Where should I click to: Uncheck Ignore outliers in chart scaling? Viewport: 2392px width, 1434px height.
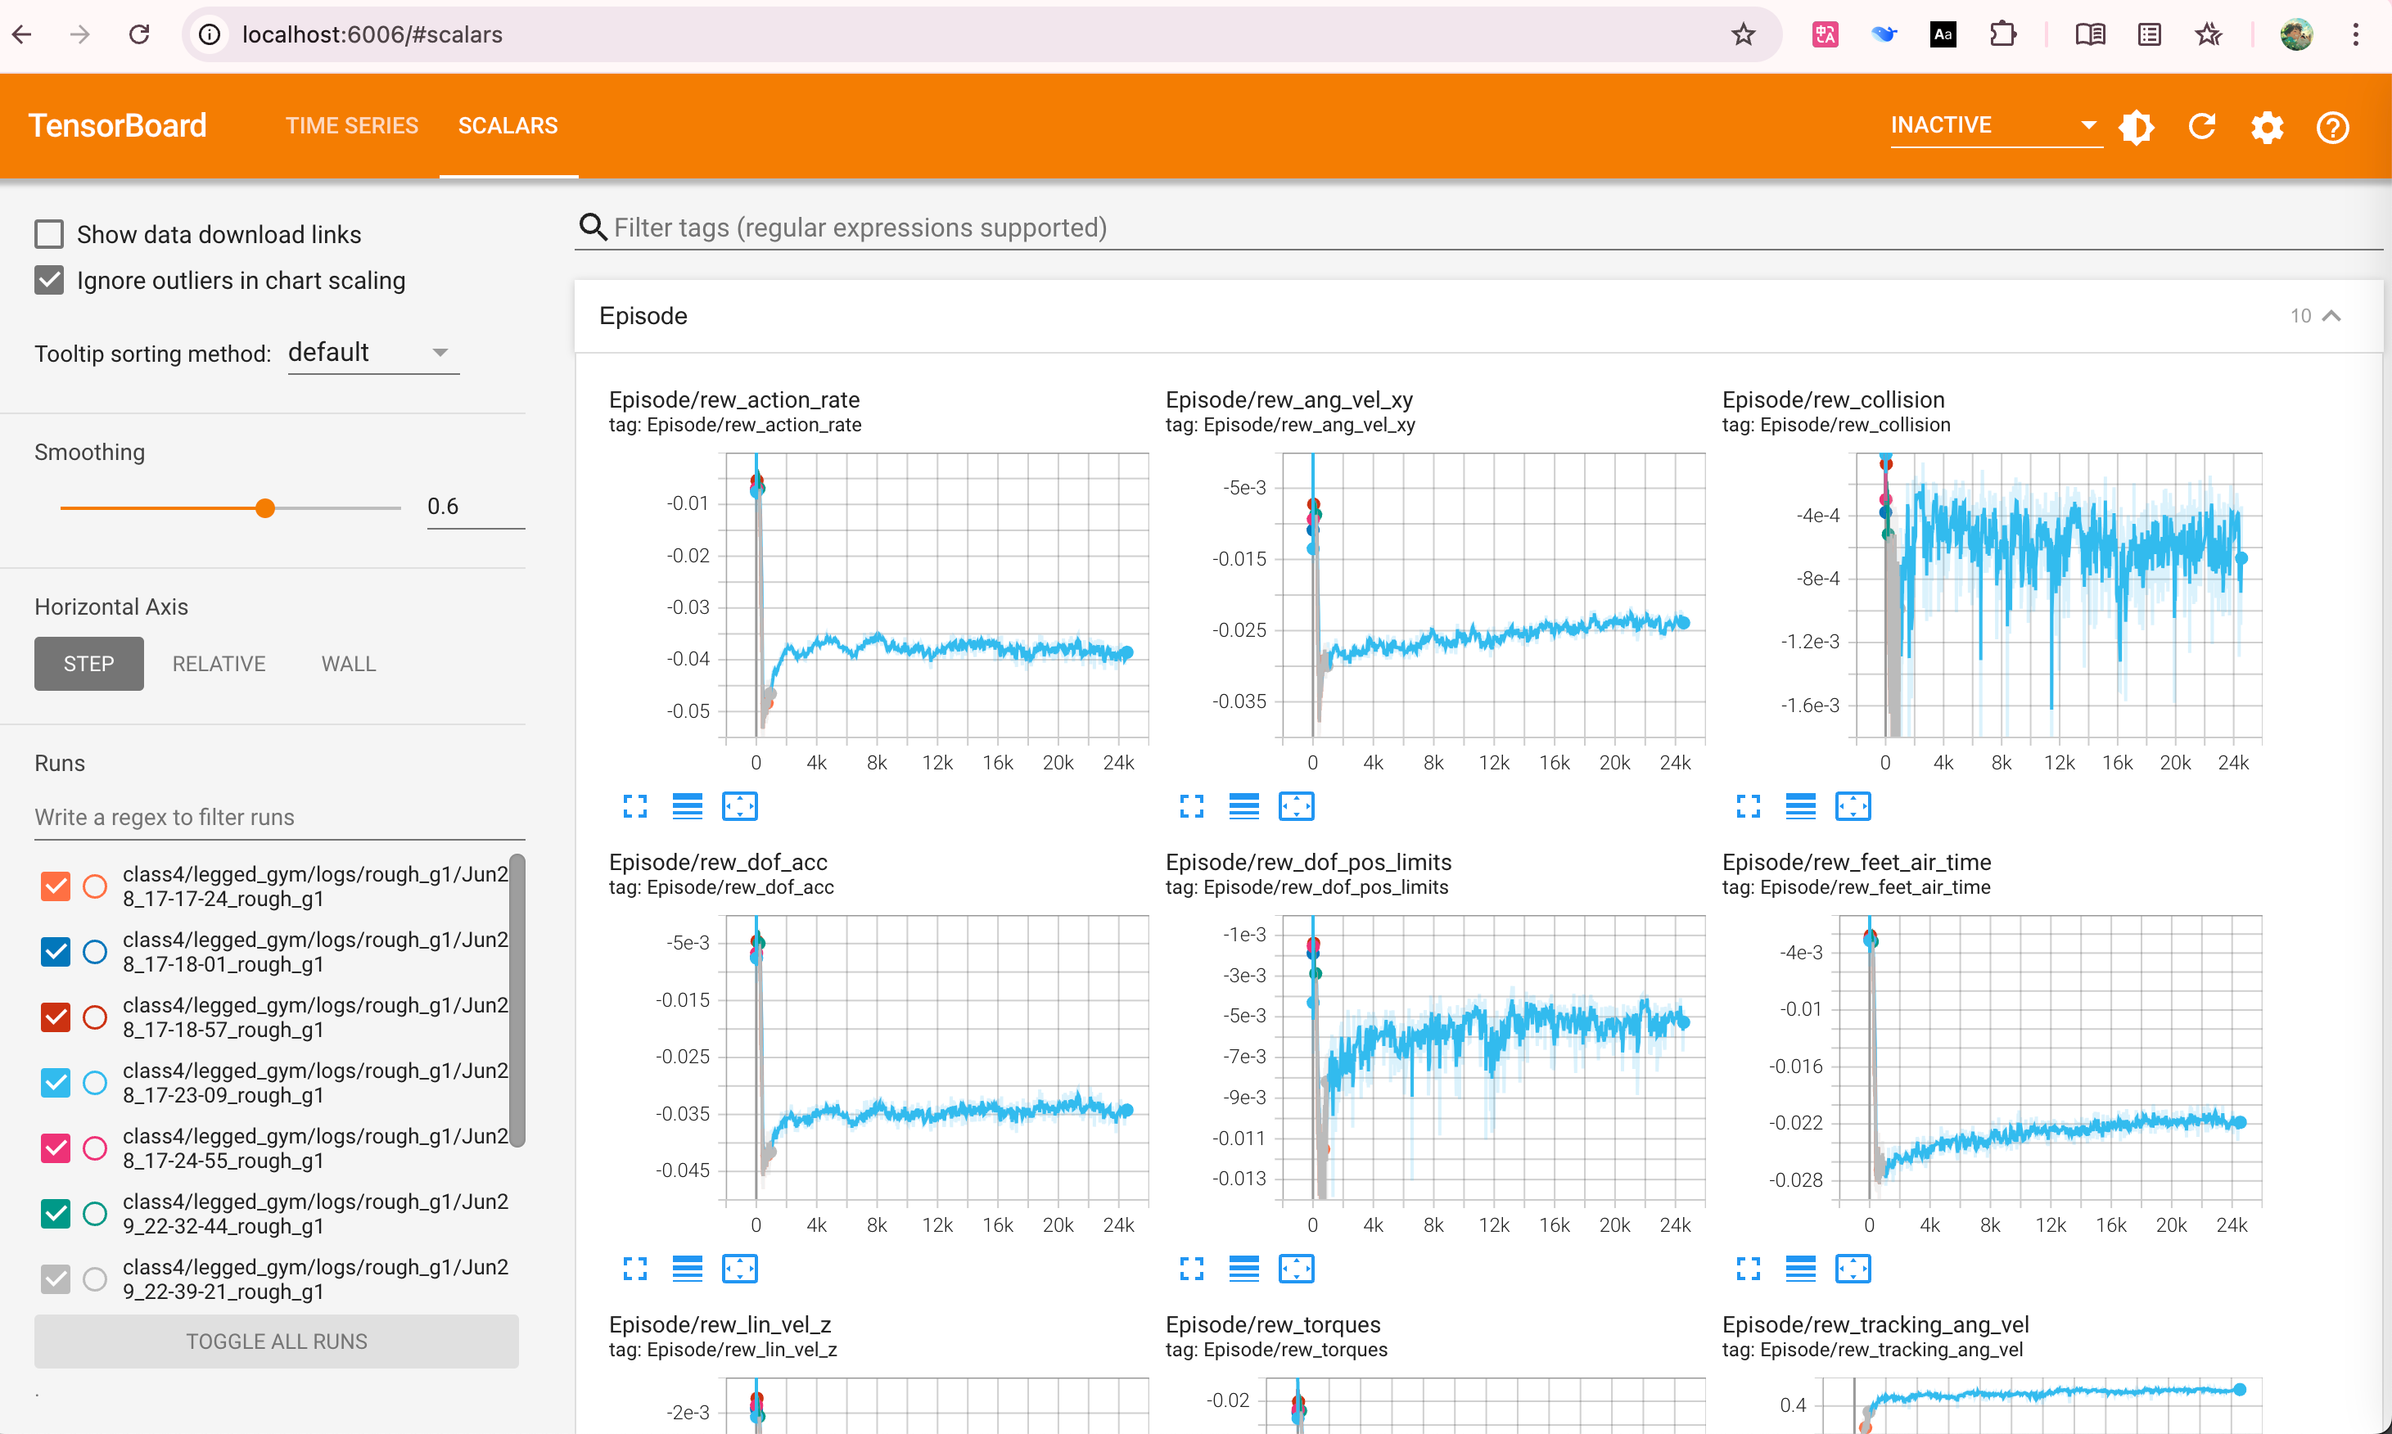click(49, 280)
